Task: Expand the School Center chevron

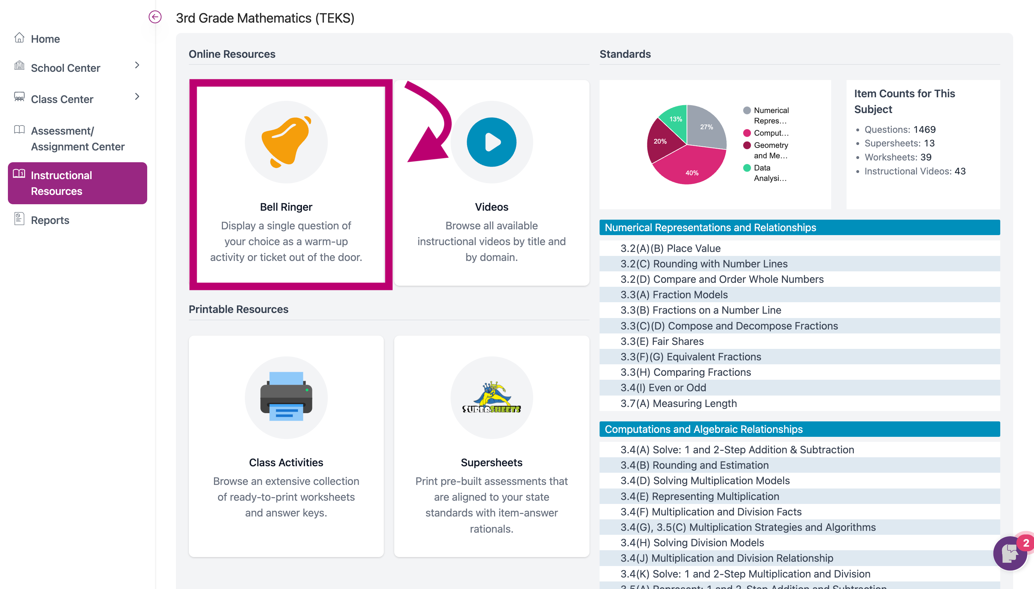Action: point(137,65)
